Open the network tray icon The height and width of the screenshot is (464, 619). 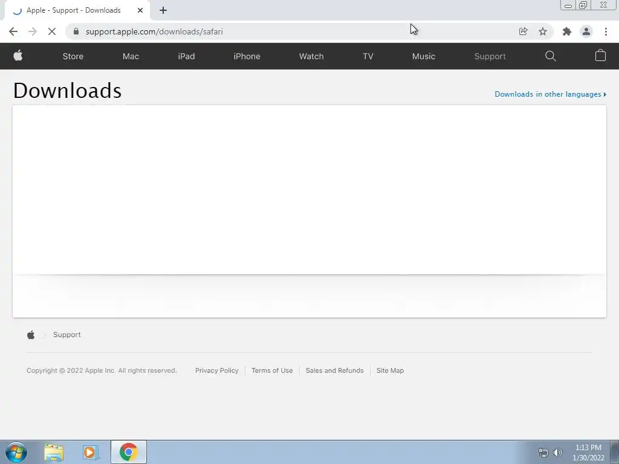click(x=543, y=453)
